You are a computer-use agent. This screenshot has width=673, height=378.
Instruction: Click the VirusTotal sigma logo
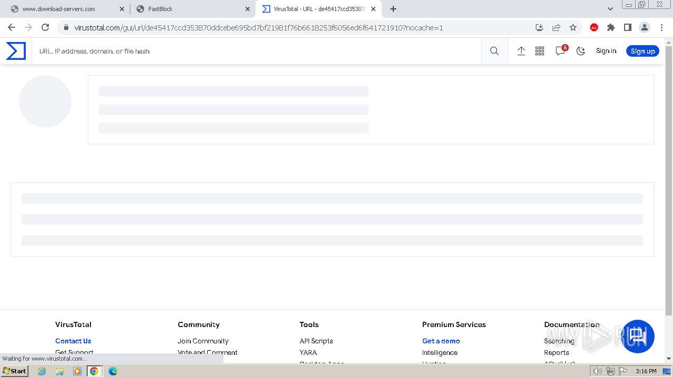(16, 51)
